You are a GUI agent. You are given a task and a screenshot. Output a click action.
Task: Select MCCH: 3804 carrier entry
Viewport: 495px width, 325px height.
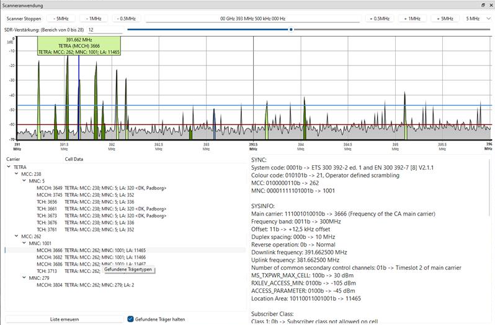point(50,285)
